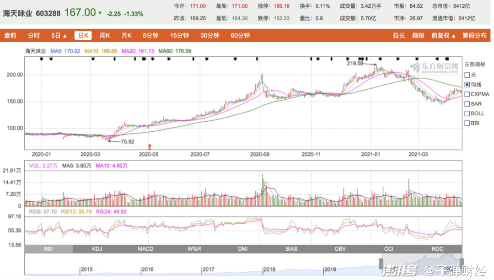Switch to the 周K weekly chart tab
Viewport: 494px width, 280px height.
click(x=105, y=36)
